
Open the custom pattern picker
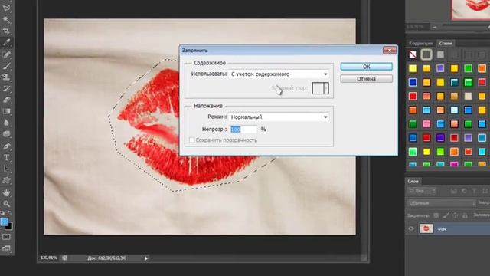pyautogui.click(x=321, y=88)
